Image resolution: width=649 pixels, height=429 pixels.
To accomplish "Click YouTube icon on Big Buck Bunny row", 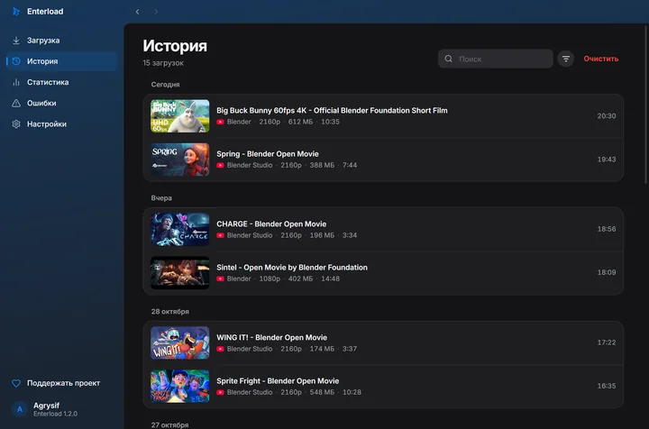I will (x=220, y=122).
